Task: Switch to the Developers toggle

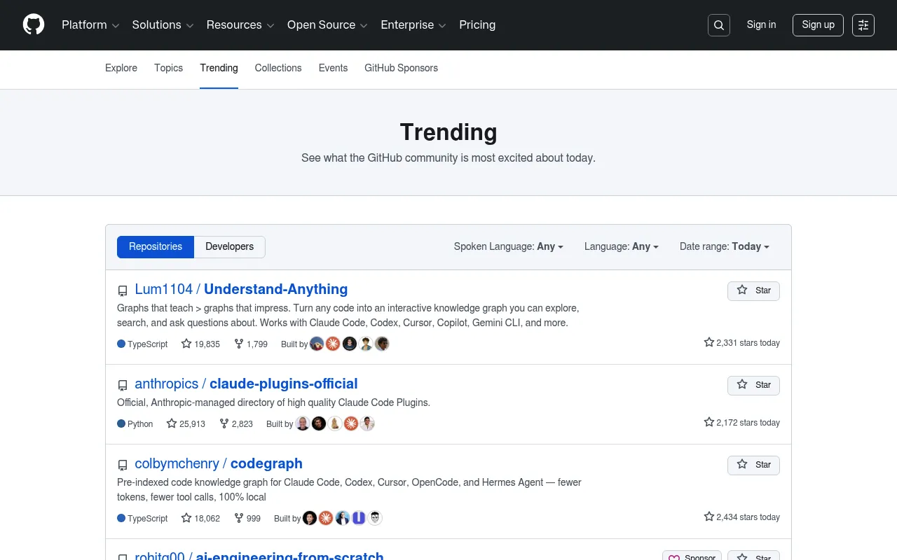Action: [230, 246]
